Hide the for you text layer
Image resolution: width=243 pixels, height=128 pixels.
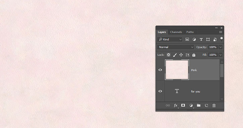point(160,91)
